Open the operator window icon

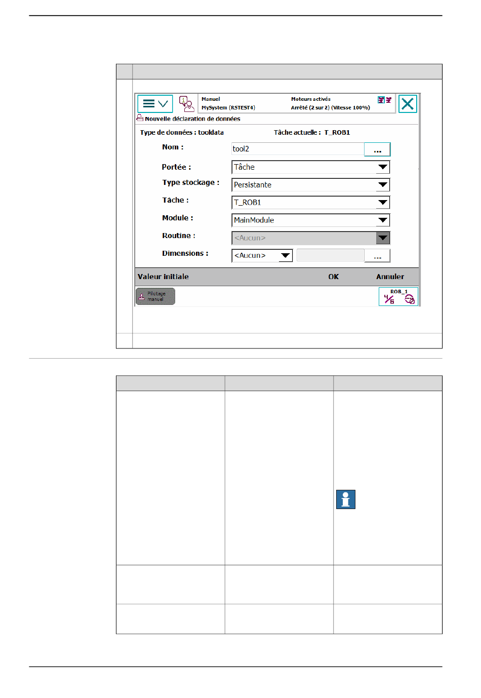pyautogui.click(x=186, y=104)
